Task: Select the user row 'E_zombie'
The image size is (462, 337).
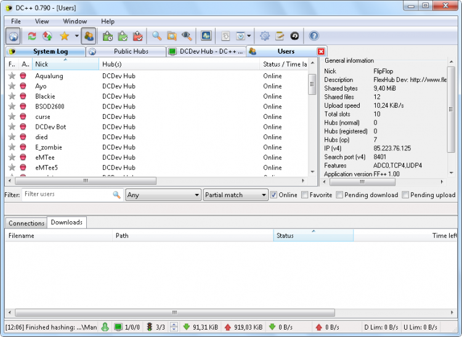Action: click(x=156, y=147)
